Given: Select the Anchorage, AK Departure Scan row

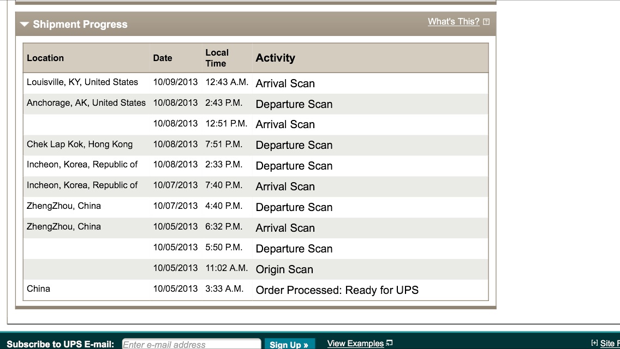Looking at the screenshot, I should (256, 104).
